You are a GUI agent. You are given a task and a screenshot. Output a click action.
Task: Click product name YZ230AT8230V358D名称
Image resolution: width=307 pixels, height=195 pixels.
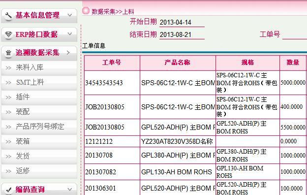point(178,141)
